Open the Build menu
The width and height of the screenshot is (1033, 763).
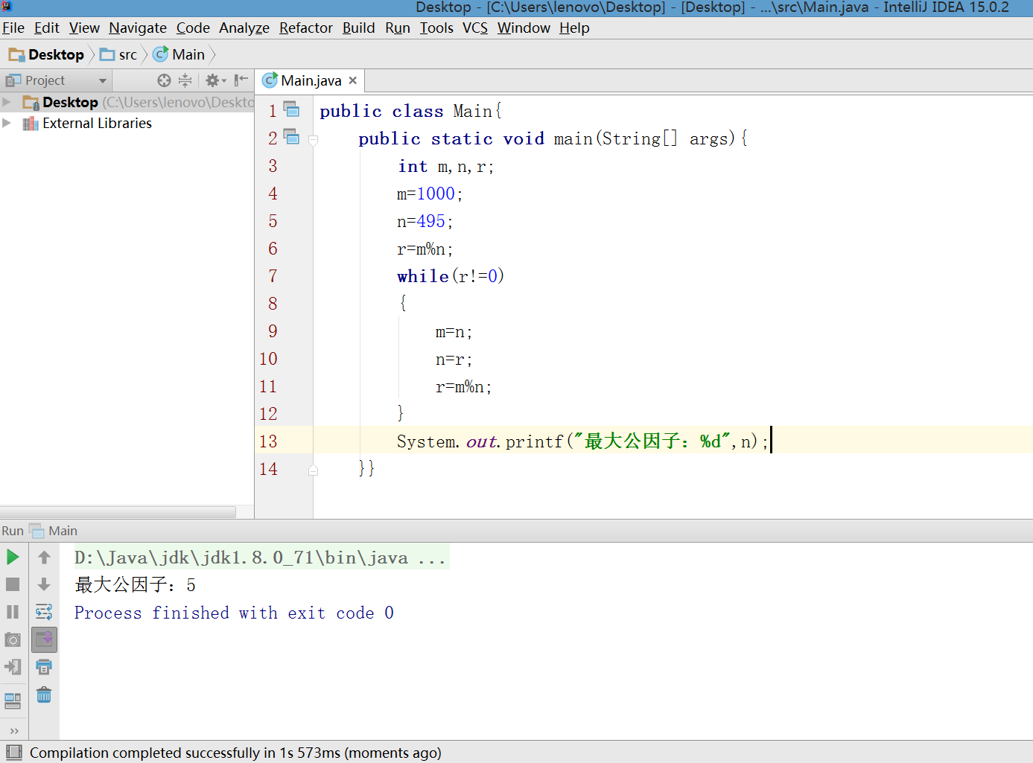point(358,28)
